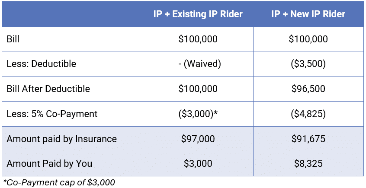
Task: Select the Bill amount under New IP Rider
Action: [308, 39]
